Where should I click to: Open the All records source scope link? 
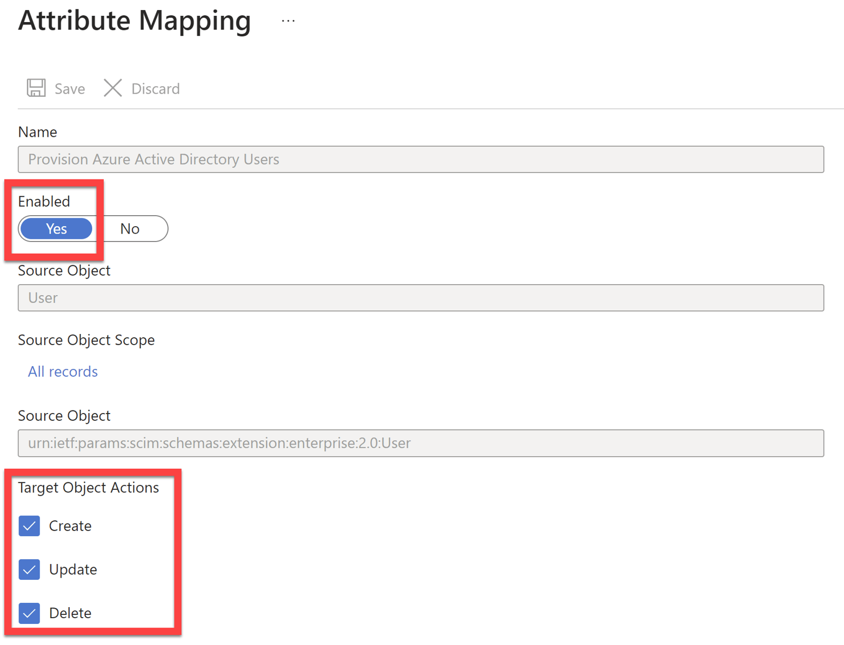62,371
